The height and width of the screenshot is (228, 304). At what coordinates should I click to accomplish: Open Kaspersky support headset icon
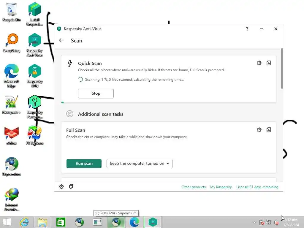click(71, 187)
